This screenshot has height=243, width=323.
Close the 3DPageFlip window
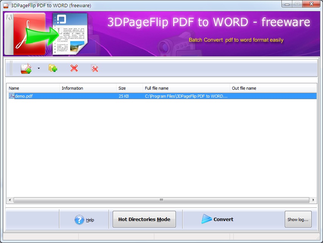tap(311, 4)
